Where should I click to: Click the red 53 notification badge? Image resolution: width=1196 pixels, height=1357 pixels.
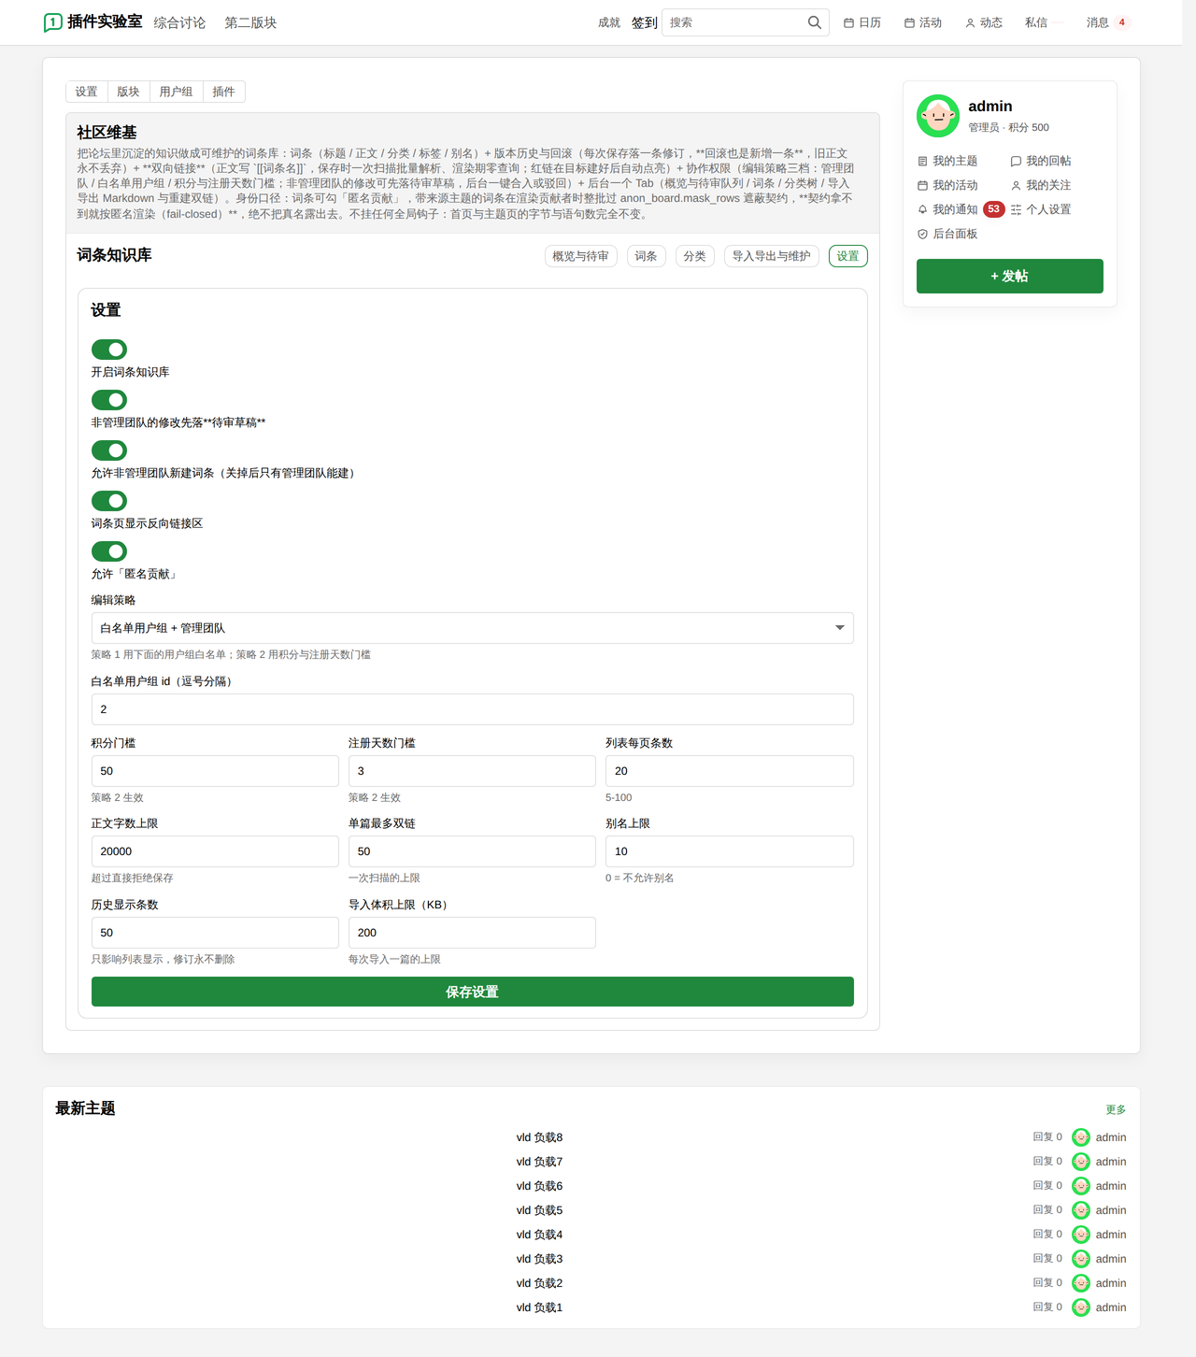(994, 209)
